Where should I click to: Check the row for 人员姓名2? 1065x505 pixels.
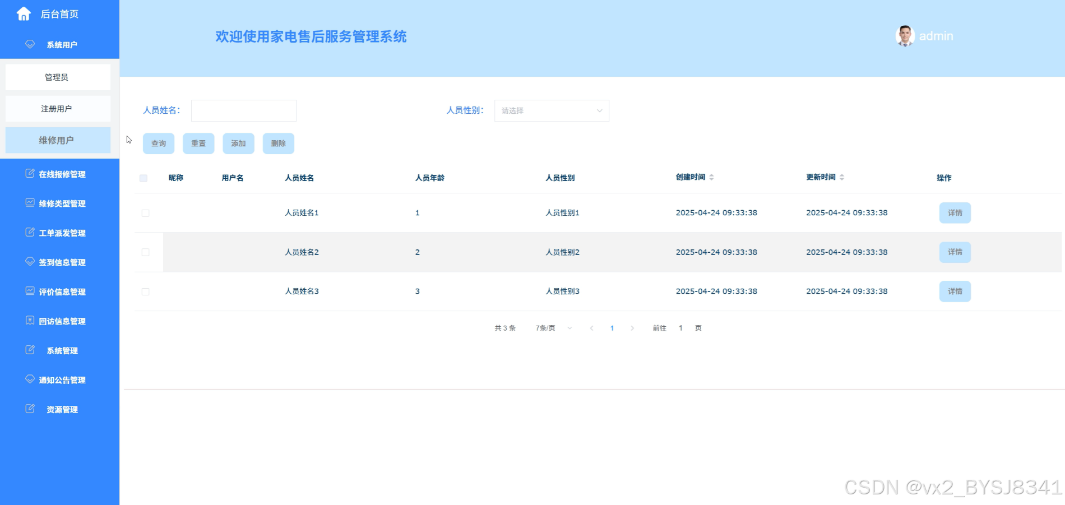[x=146, y=252]
